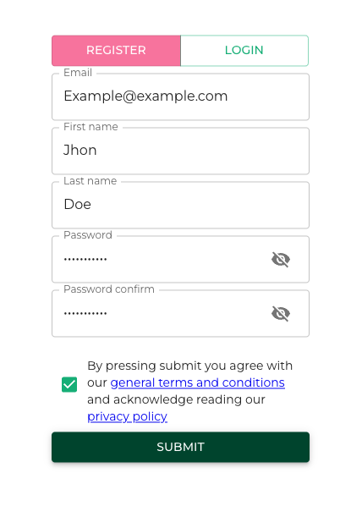Click the First name floating label

[90, 127]
